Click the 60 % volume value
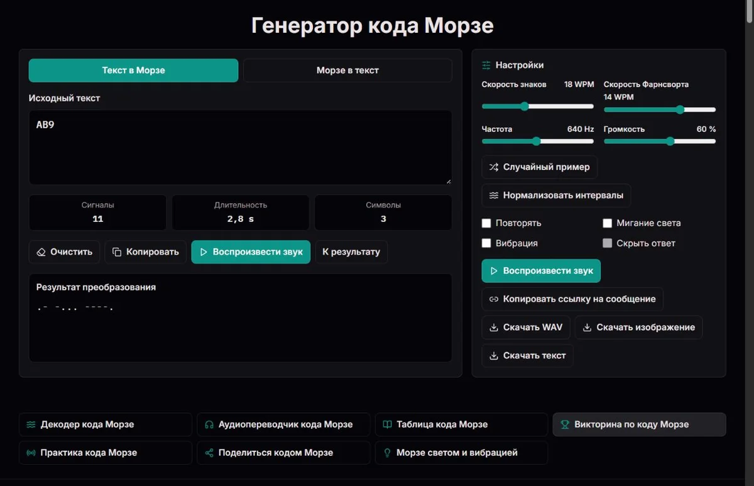 [x=706, y=129]
